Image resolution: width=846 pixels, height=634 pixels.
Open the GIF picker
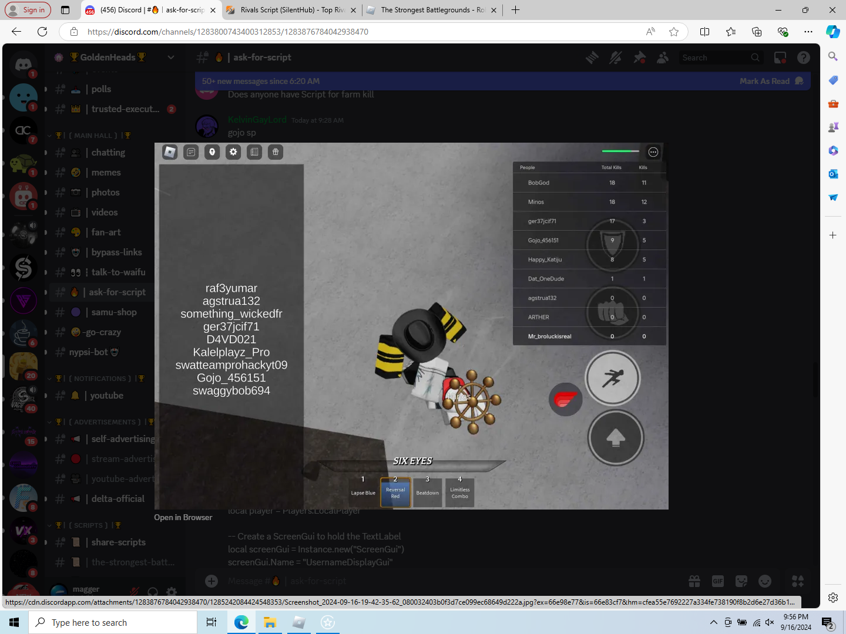[718, 581]
